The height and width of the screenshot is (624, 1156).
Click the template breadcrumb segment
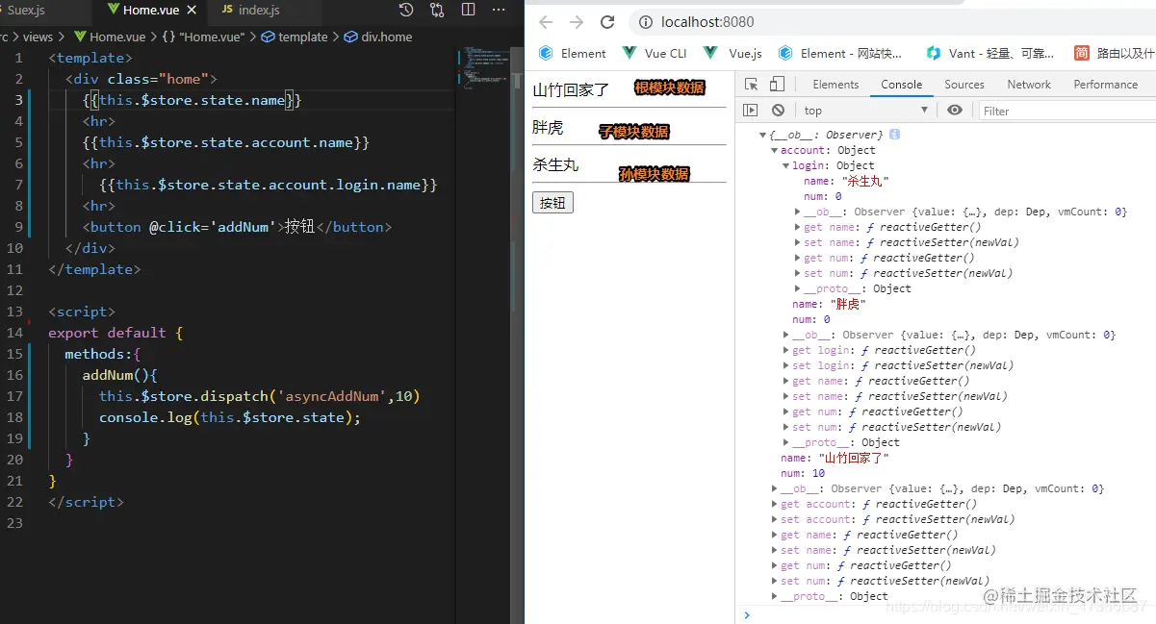(294, 37)
